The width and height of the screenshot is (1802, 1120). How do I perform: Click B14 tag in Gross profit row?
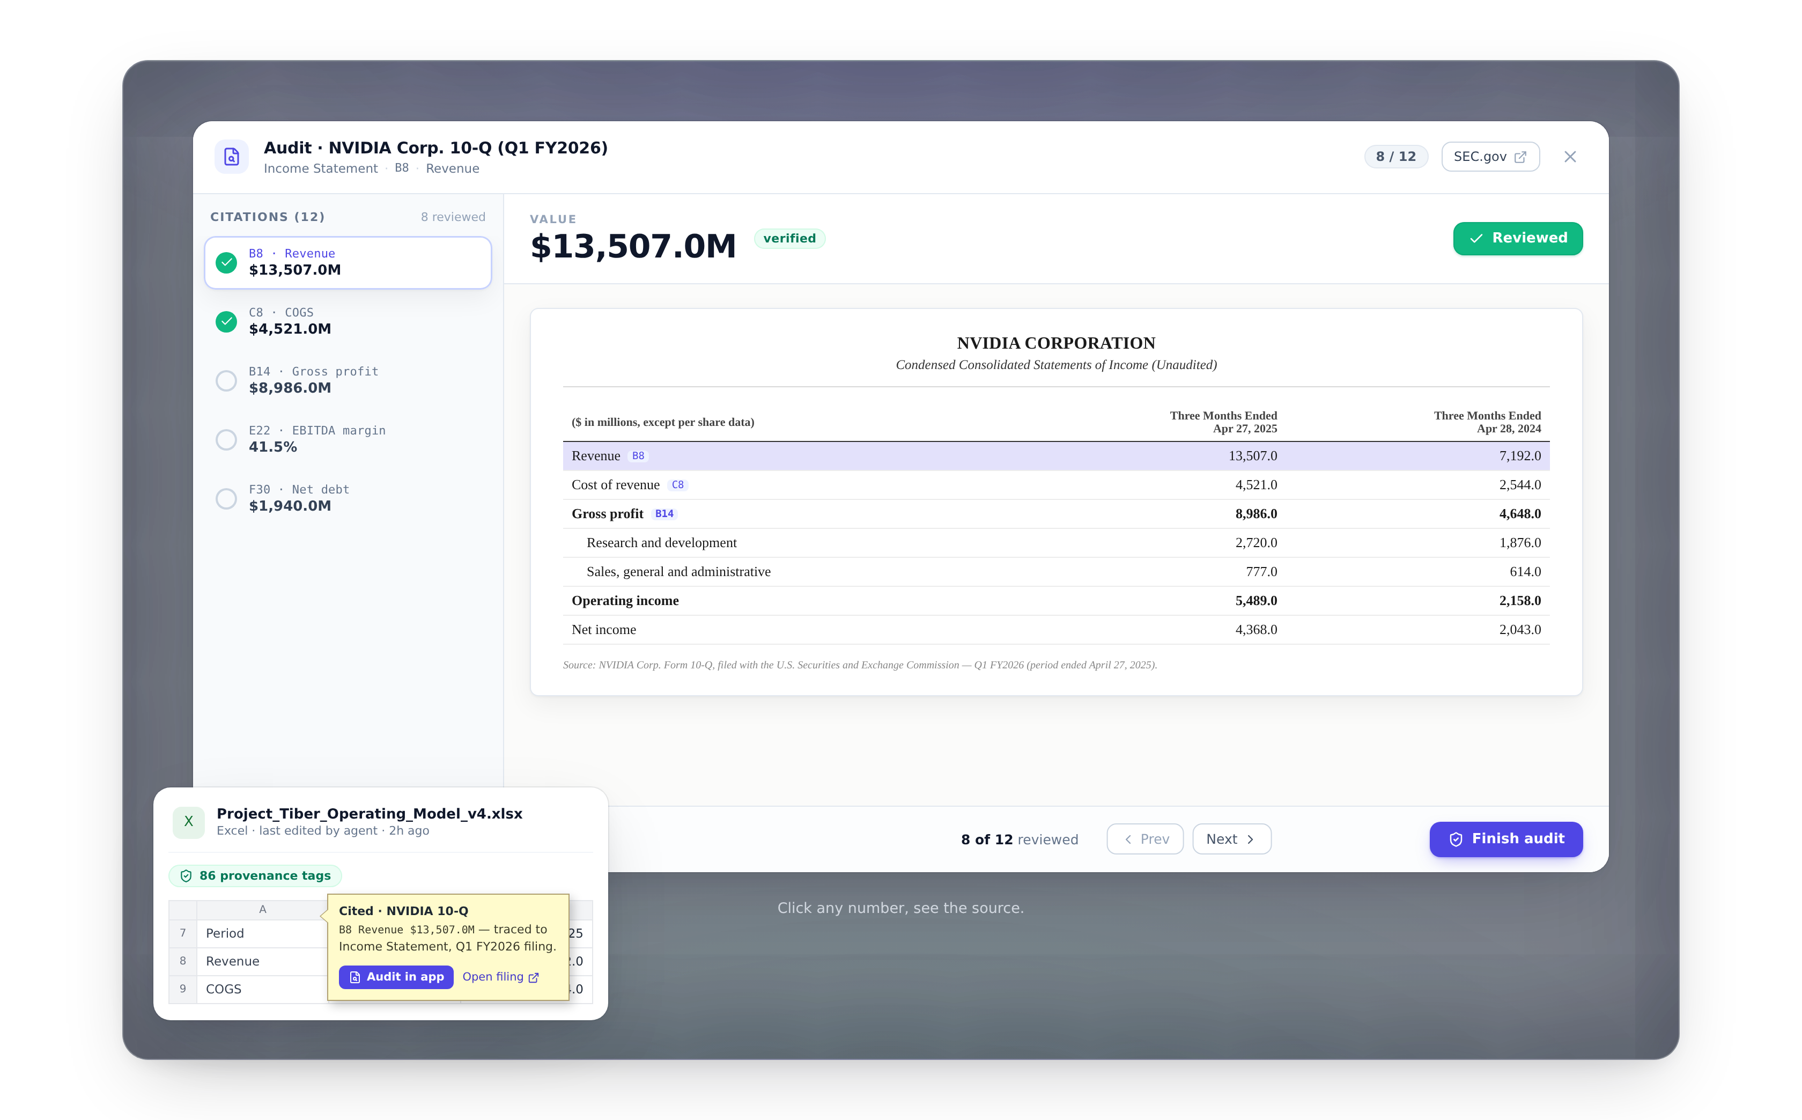pos(664,513)
